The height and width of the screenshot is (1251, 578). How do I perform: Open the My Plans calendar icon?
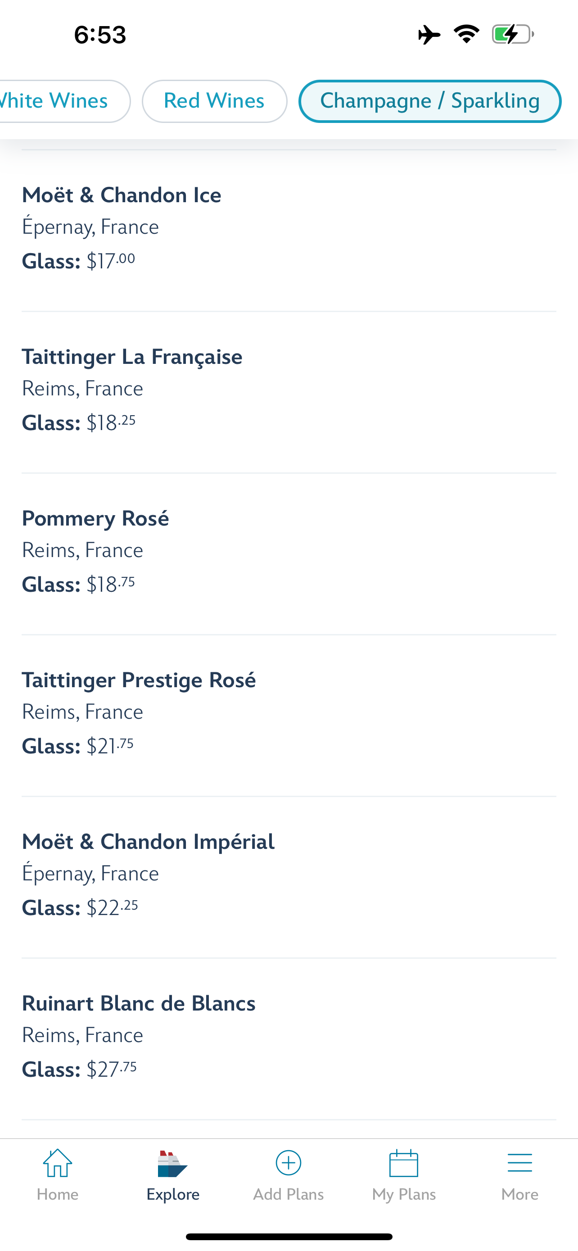404,1164
